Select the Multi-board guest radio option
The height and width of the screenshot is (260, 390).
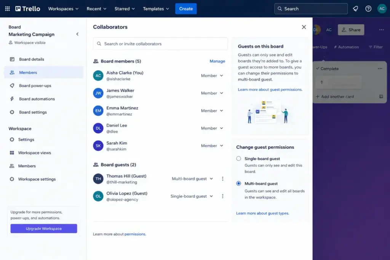238,183
